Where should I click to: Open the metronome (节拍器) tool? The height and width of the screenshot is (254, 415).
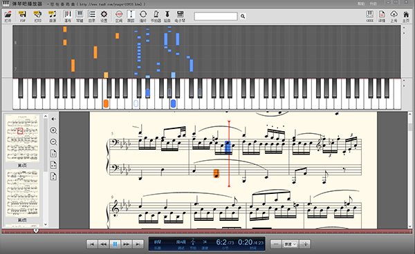[x=156, y=16]
